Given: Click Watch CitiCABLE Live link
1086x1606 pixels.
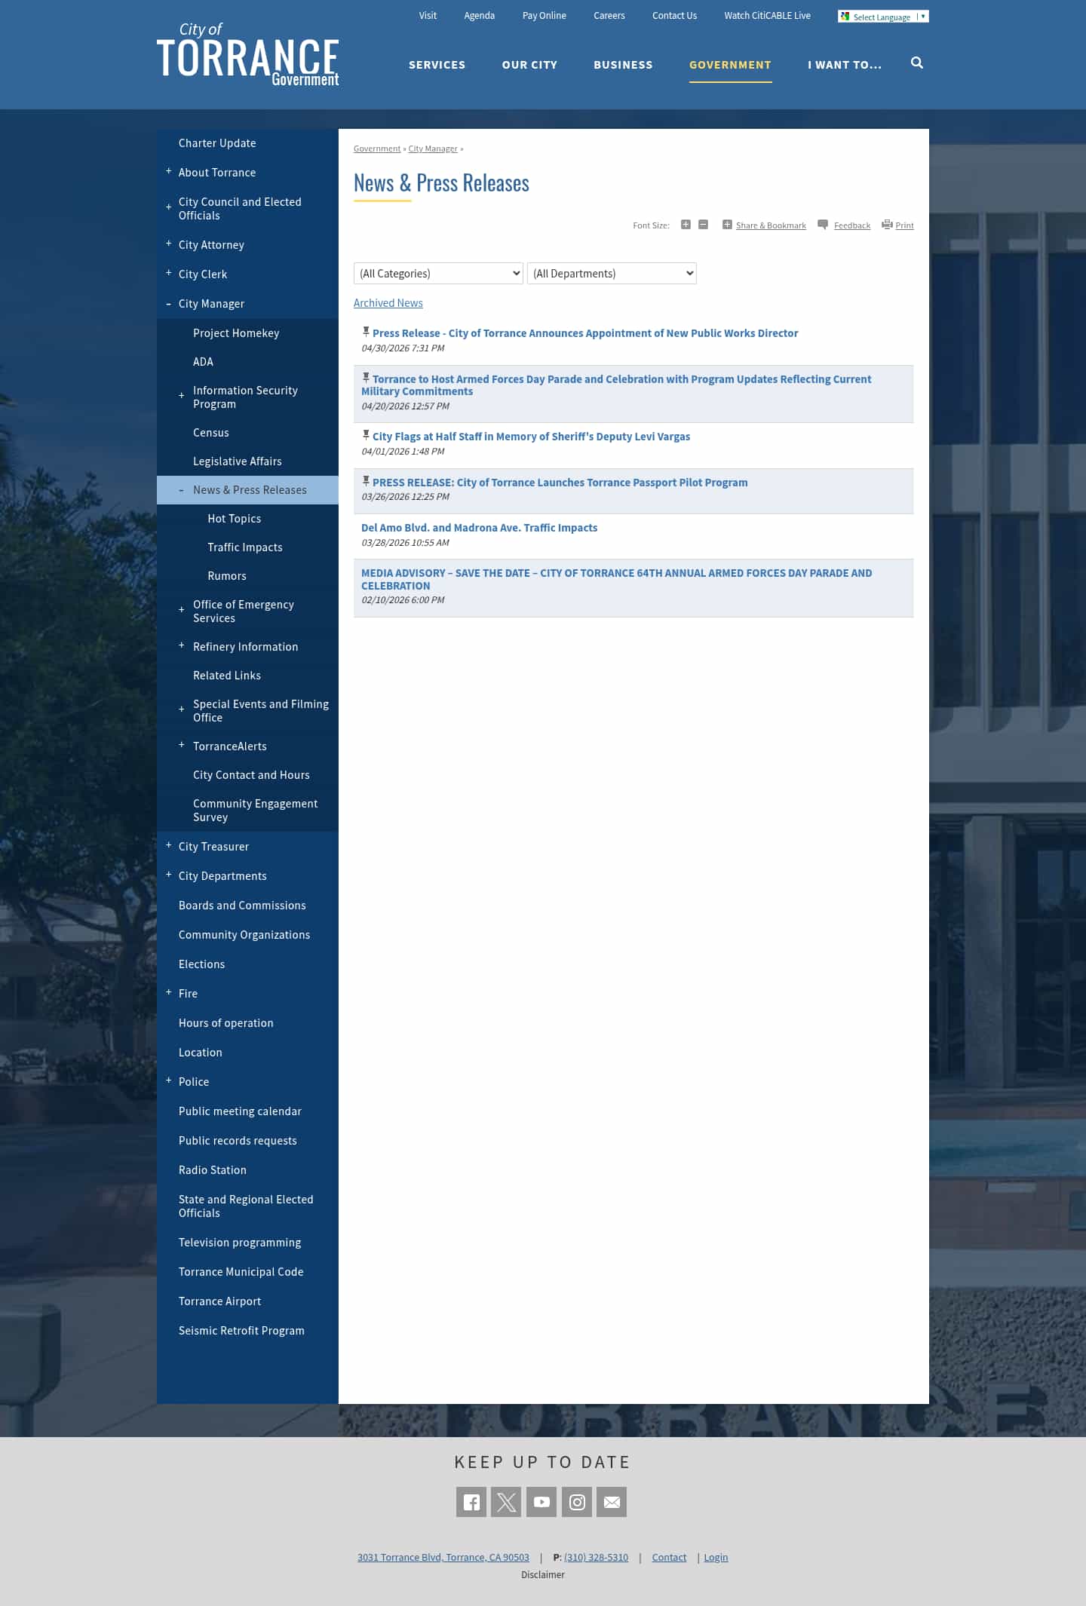Looking at the screenshot, I should [768, 16].
